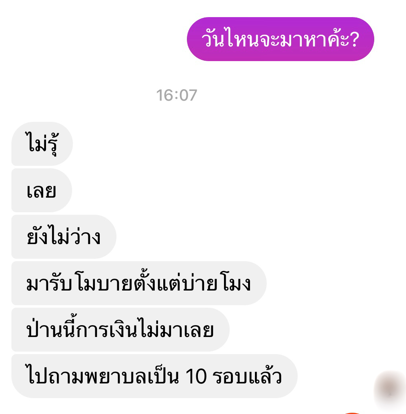Select the 'เลย' message bubble
Image resolution: width=406 pixels, height=414 pixels.
pyautogui.click(x=42, y=190)
